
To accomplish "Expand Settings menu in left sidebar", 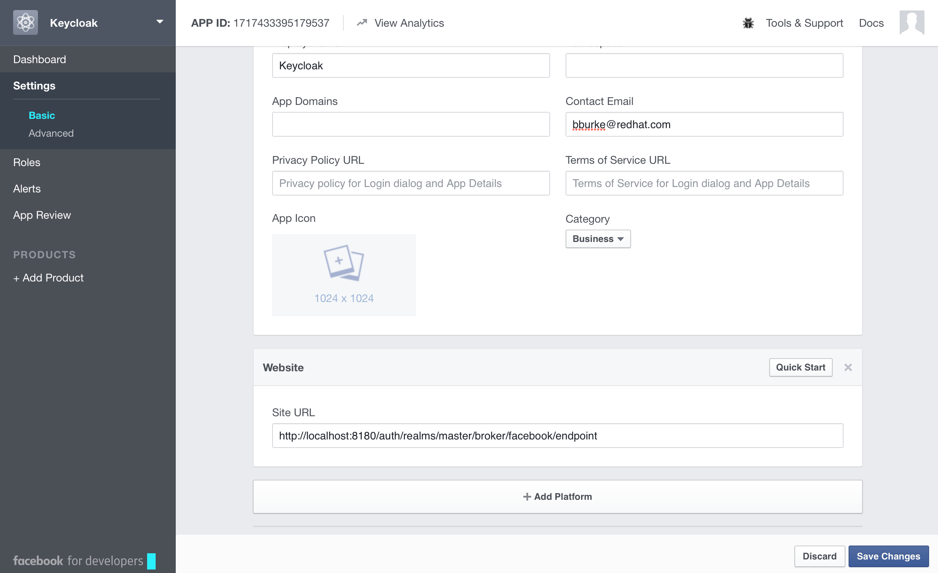I will [34, 85].
